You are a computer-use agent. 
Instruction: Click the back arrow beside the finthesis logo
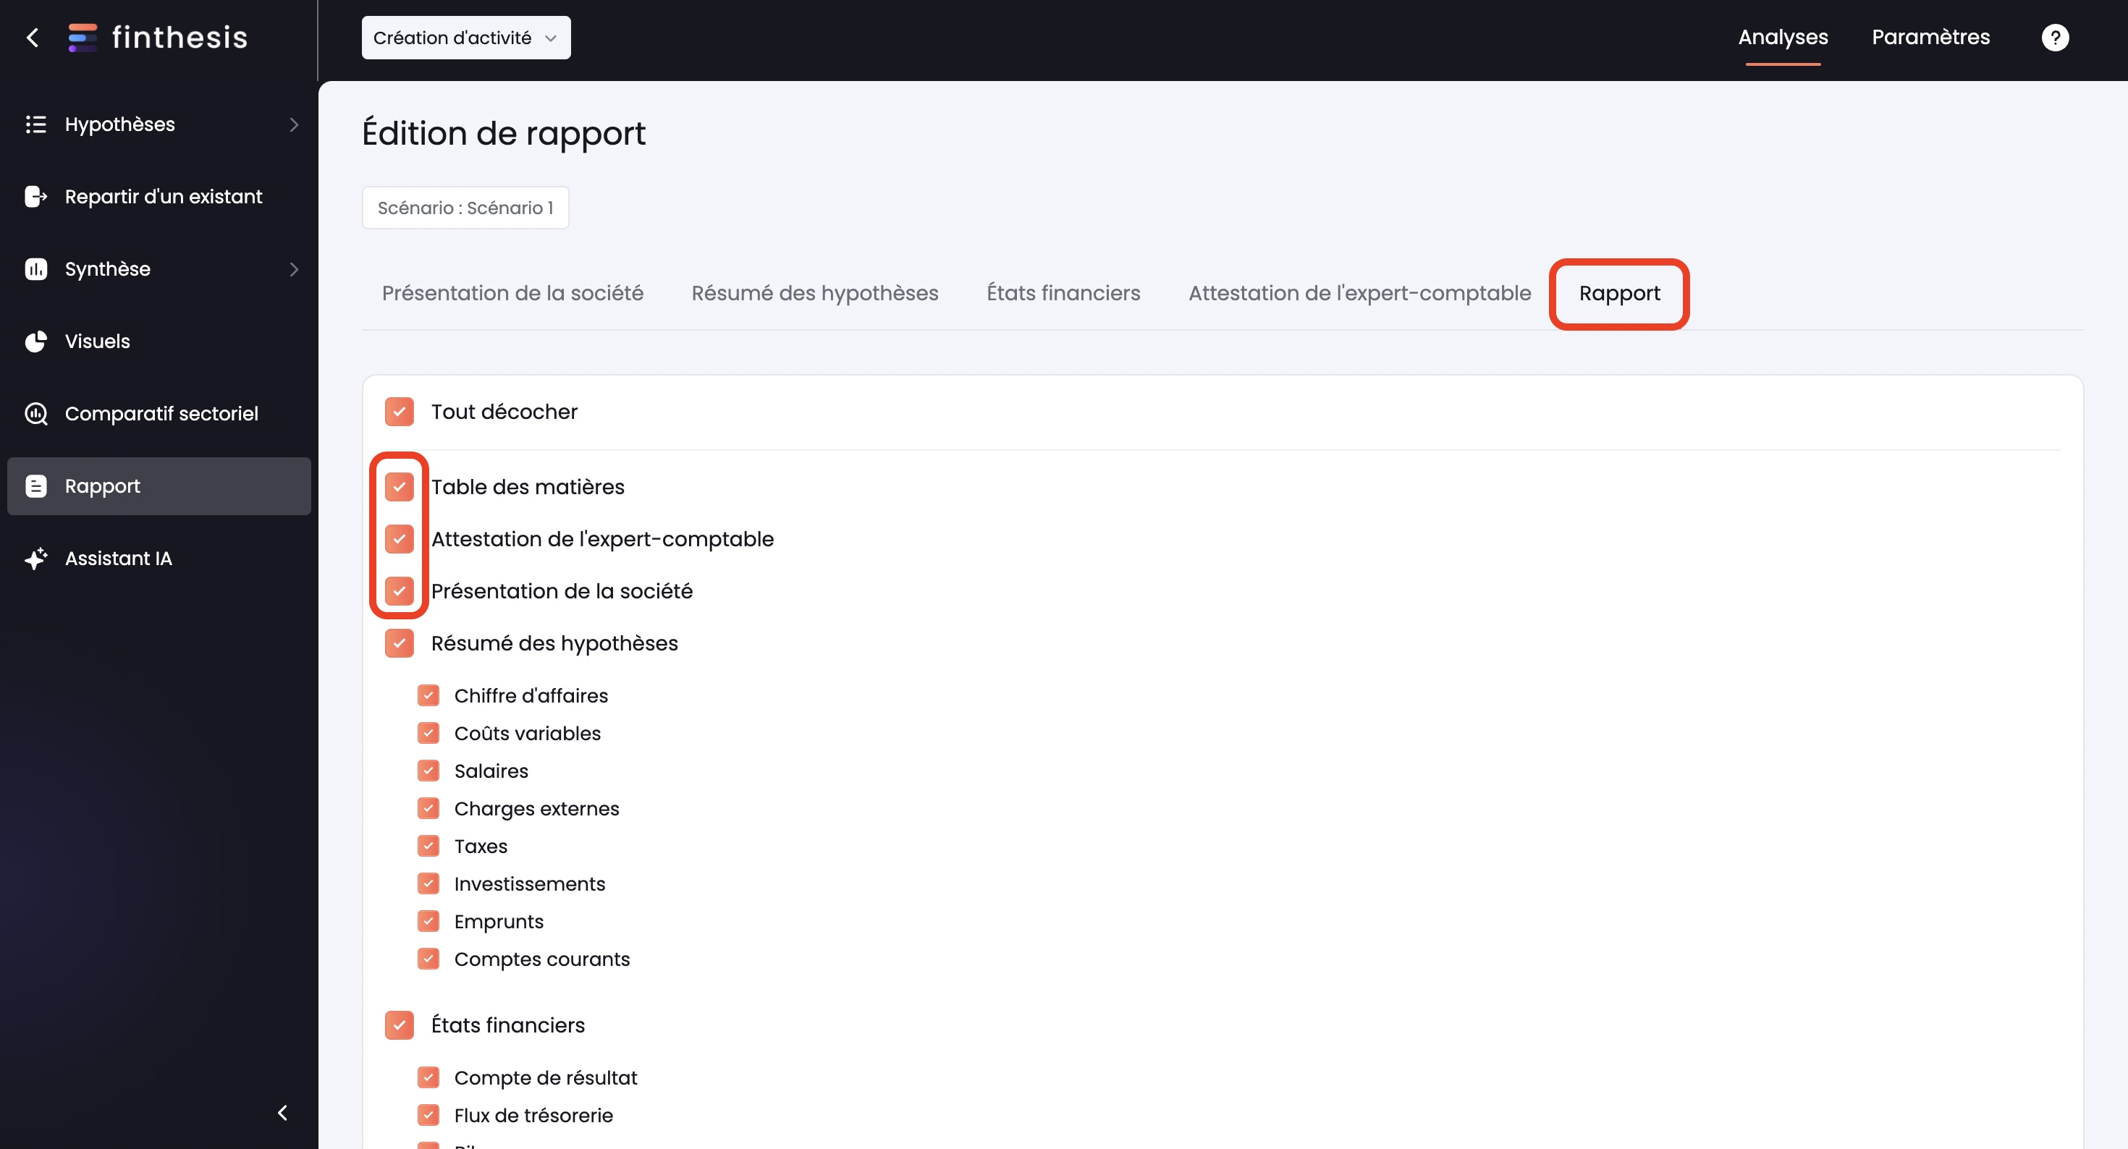33,37
